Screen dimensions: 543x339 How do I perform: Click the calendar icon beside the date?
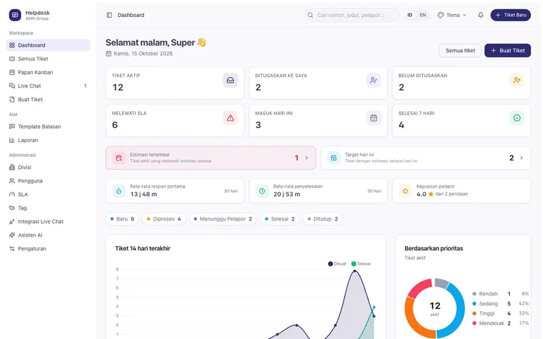(x=109, y=54)
